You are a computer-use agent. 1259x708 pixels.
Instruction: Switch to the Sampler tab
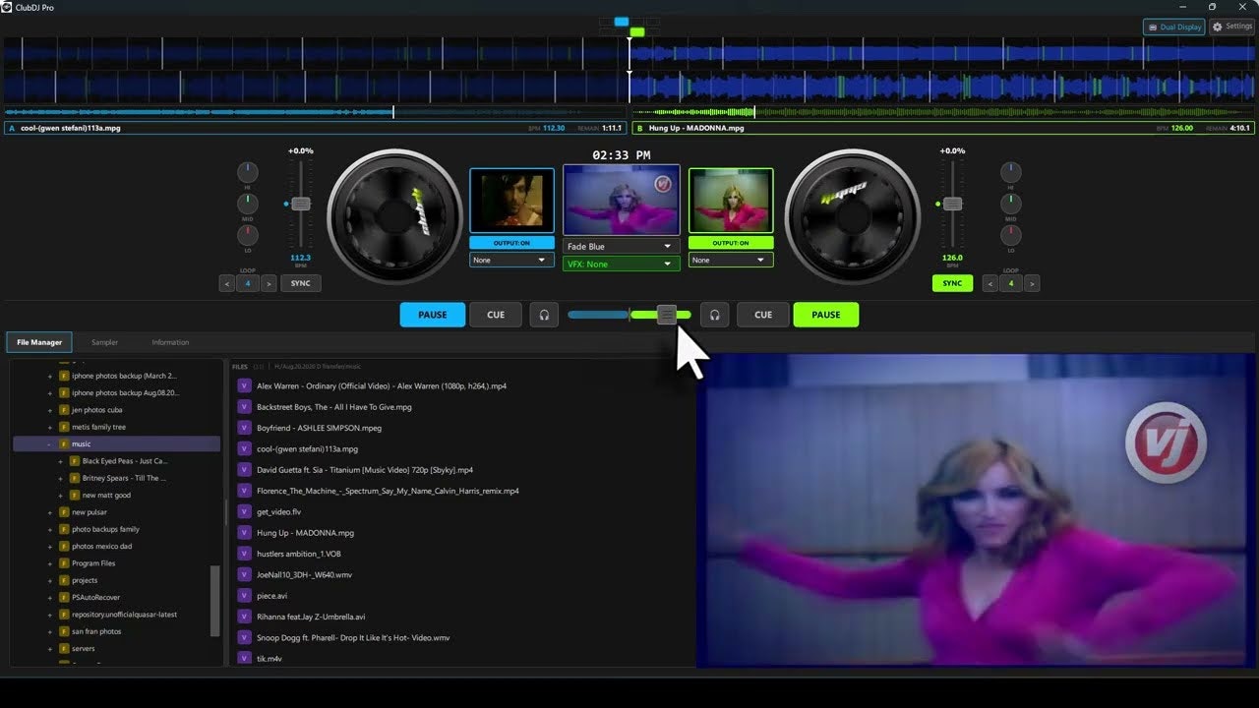point(103,341)
